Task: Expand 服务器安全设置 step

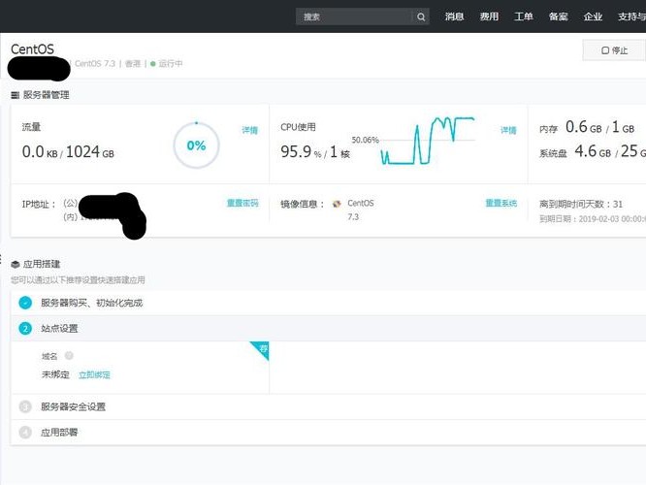Action: coord(329,406)
